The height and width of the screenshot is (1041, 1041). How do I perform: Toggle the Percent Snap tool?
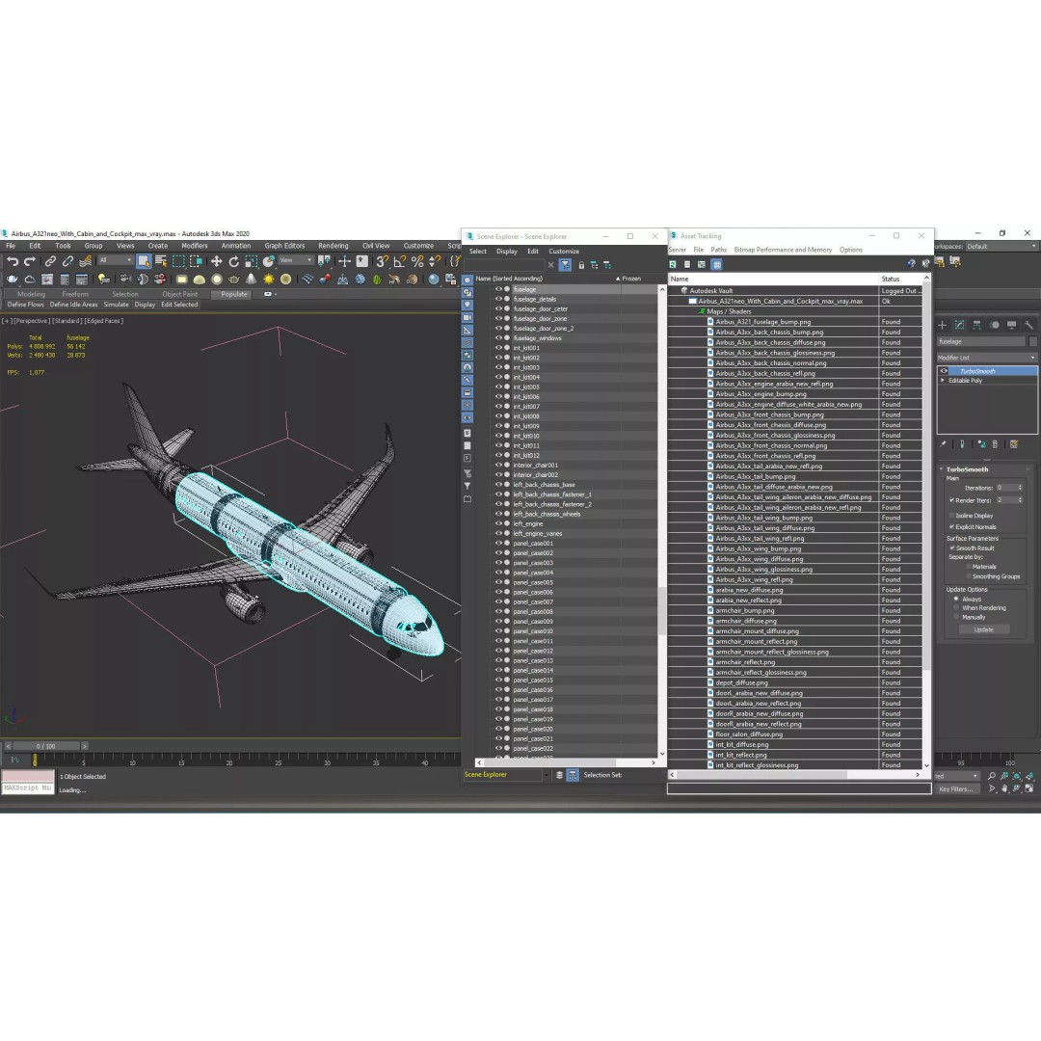point(417,261)
